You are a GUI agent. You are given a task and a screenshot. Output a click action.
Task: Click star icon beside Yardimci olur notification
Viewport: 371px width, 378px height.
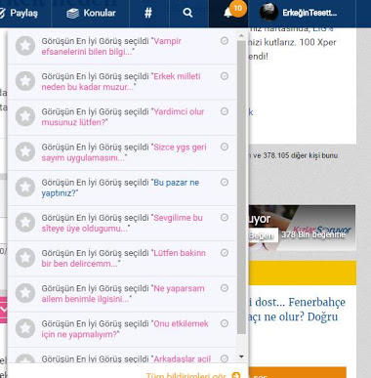click(25, 116)
